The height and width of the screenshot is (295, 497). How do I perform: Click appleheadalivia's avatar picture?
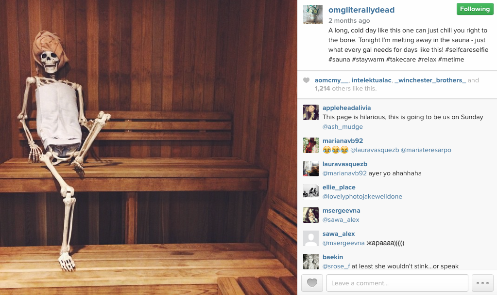point(311,112)
